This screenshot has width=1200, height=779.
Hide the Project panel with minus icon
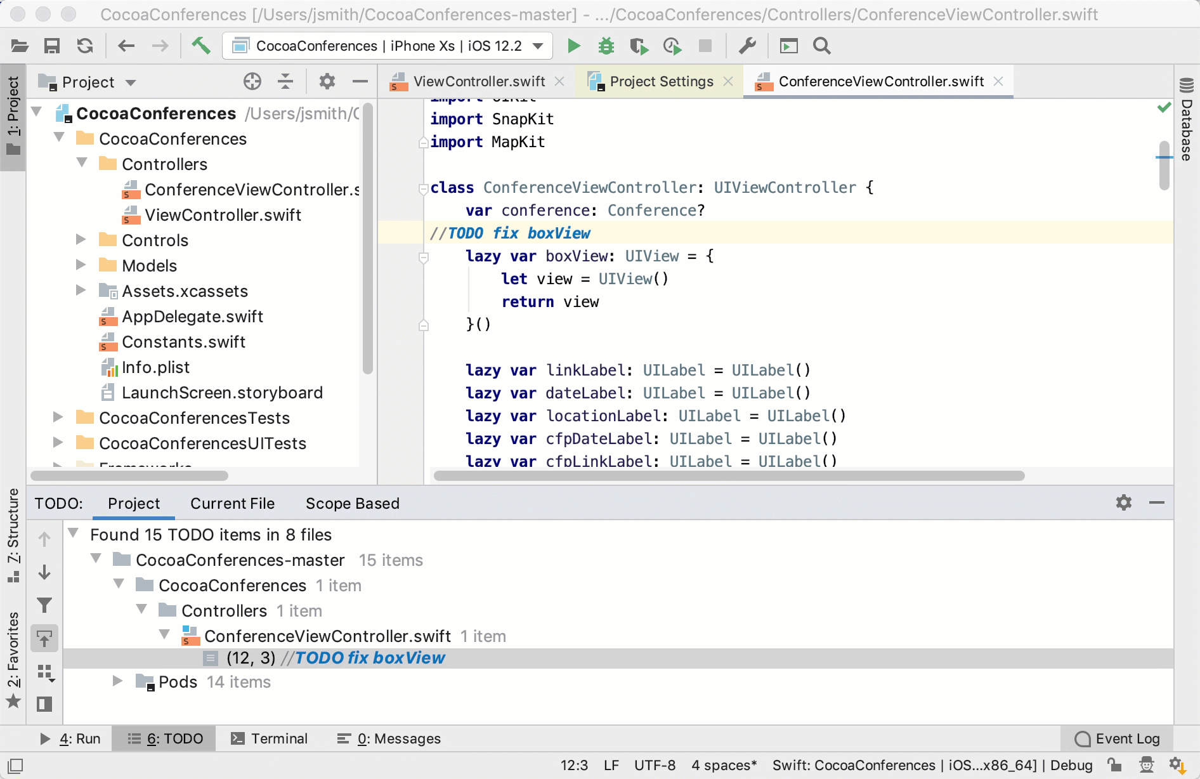360,81
